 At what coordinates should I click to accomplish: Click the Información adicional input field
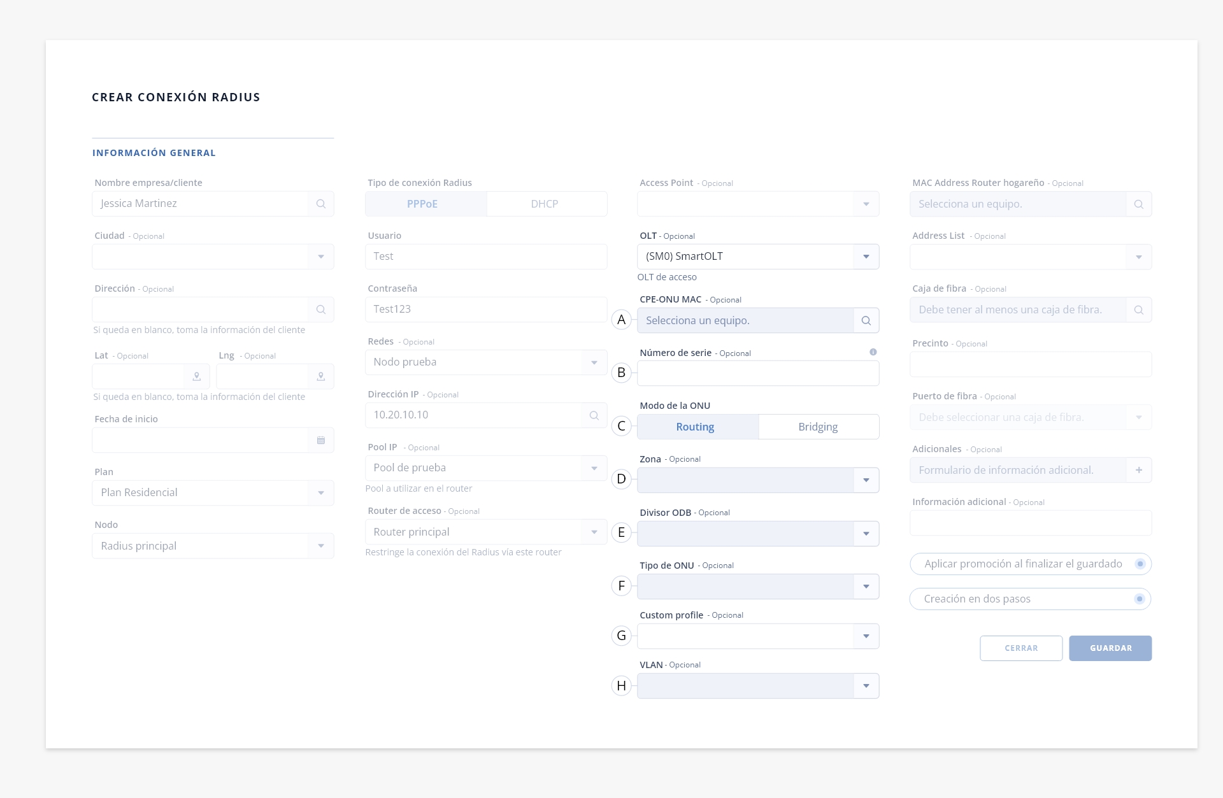pyautogui.click(x=1031, y=523)
